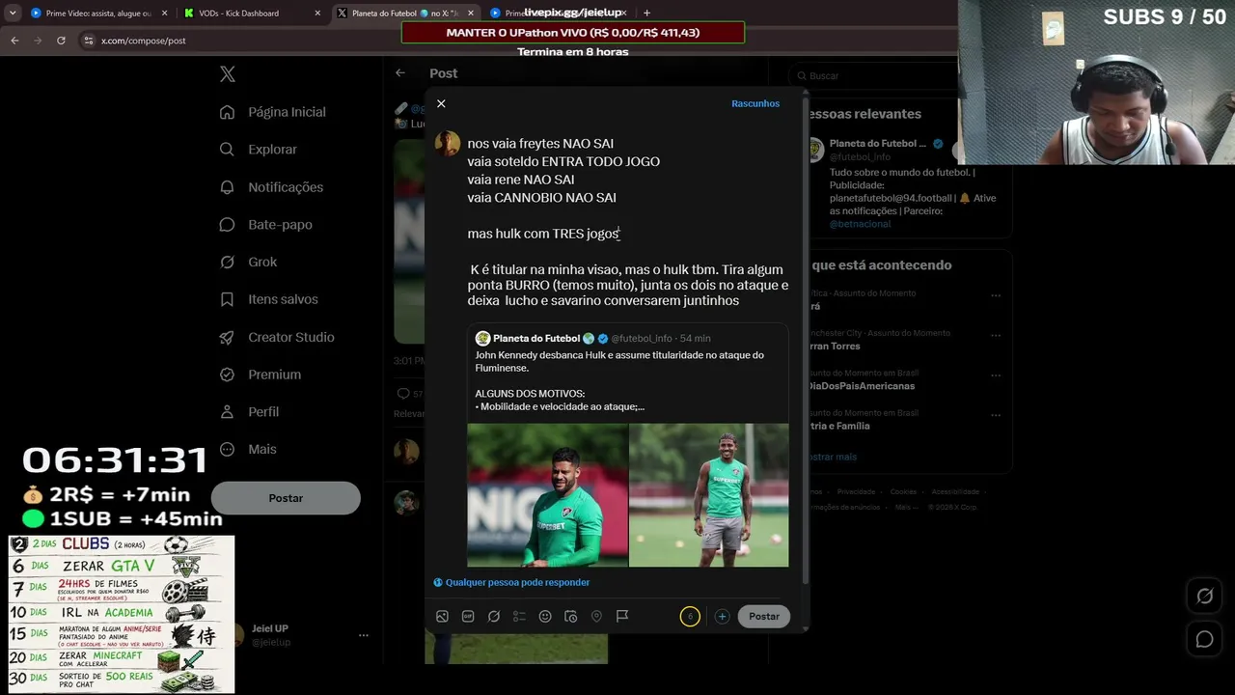
Task: Click the post text 'mas hulk com TRES jogos'
Action: click(543, 234)
